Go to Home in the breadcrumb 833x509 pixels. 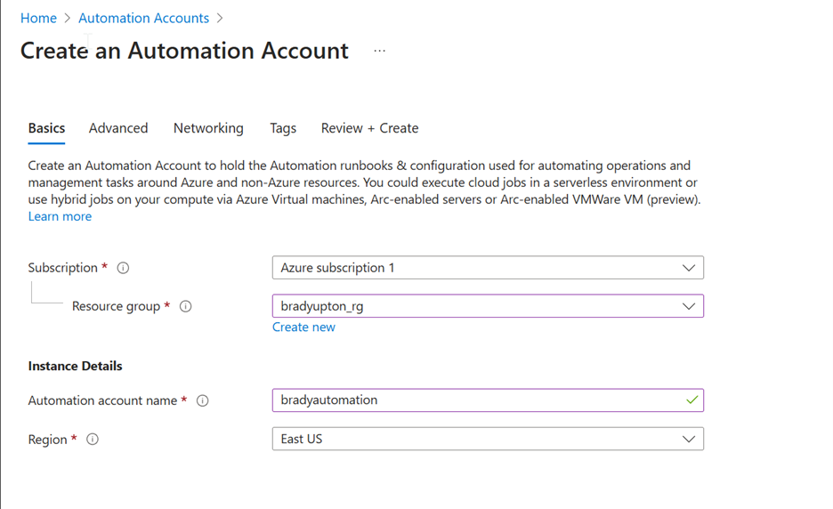(38, 18)
